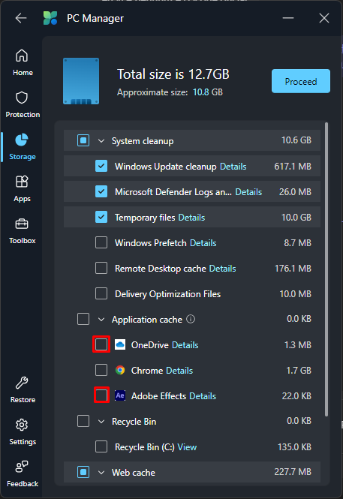The image size is (343, 499).
Task: Go to the Home section
Action: click(x=23, y=62)
